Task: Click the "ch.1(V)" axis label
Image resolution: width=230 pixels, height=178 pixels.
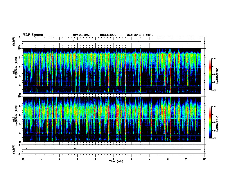Action: pos(14,41)
